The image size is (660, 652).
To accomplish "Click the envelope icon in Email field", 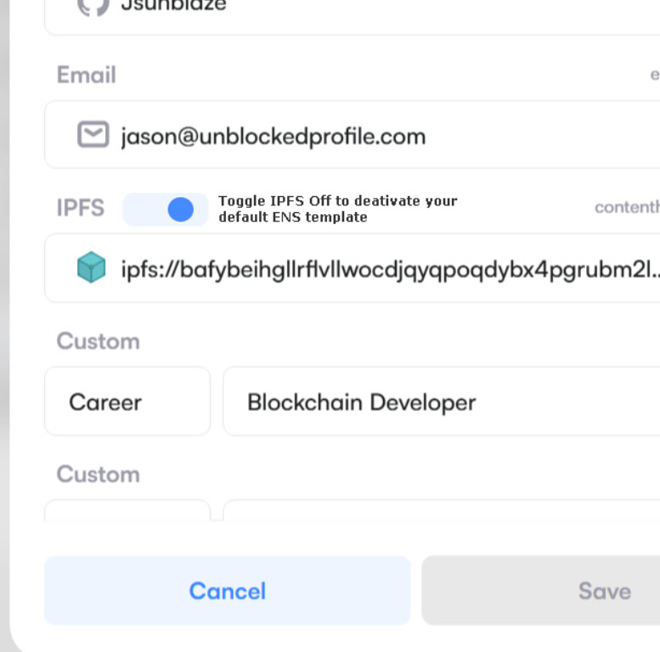I will (93, 135).
